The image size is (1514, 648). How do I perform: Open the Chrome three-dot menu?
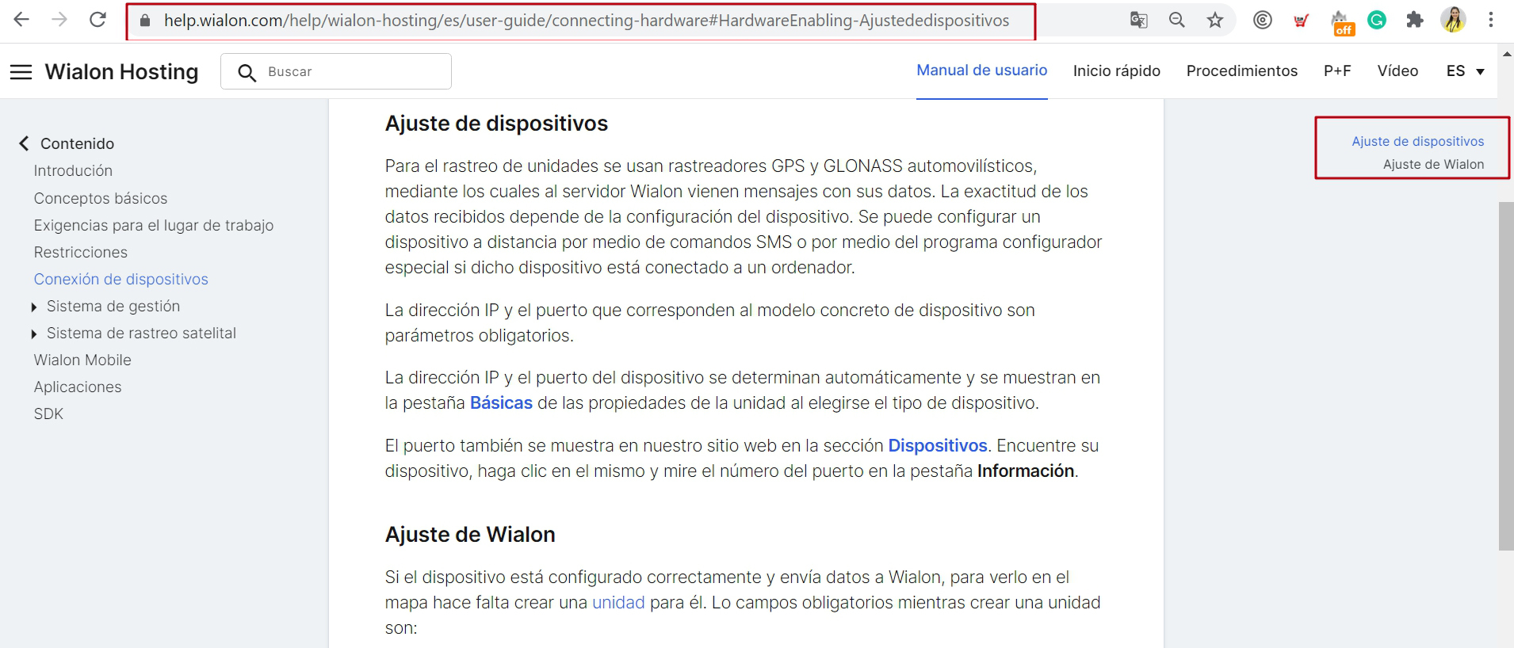1490,21
